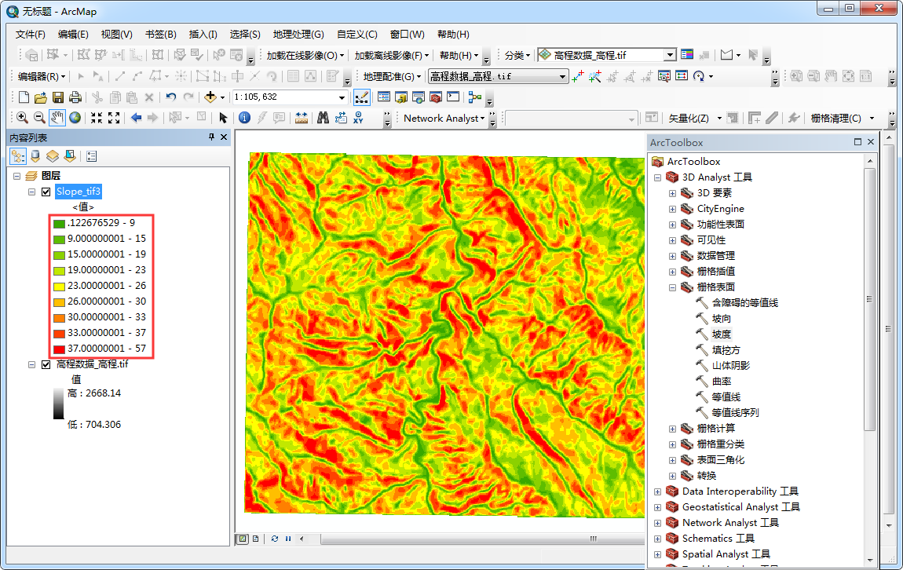Create a new map document
Viewport: 903px width, 570px height.
(24, 97)
